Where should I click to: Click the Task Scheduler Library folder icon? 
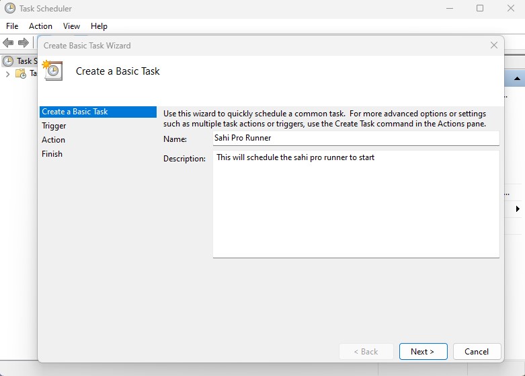pos(21,74)
